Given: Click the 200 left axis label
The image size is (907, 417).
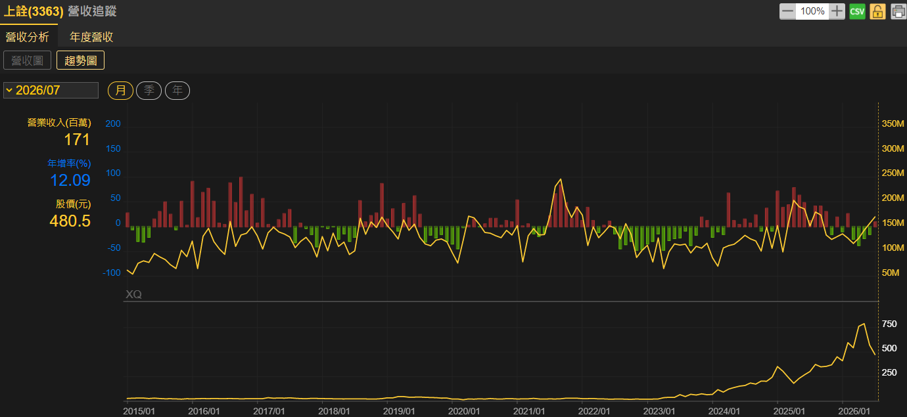Looking at the screenshot, I should pos(113,124).
